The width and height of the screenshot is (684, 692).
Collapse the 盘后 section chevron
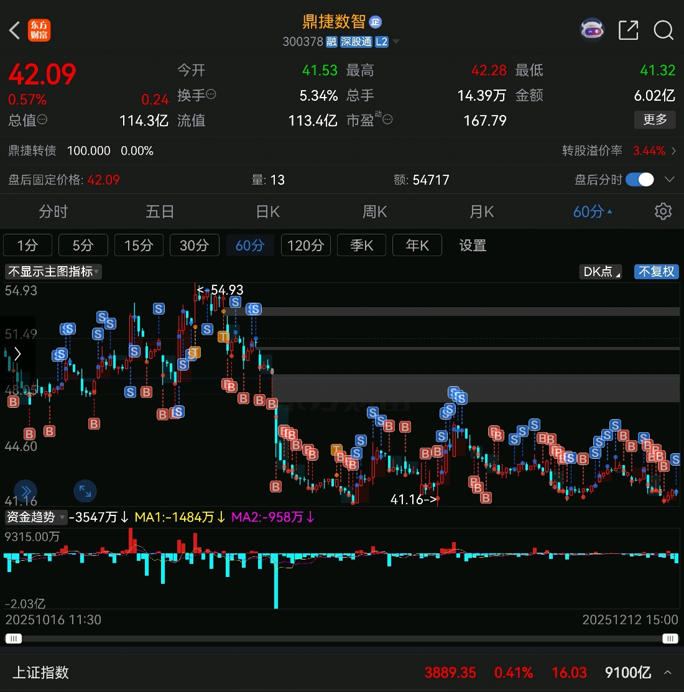(x=670, y=180)
